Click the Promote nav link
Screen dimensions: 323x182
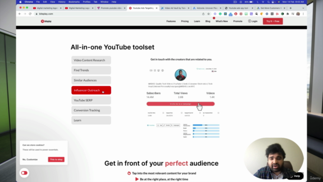coord(238,21)
